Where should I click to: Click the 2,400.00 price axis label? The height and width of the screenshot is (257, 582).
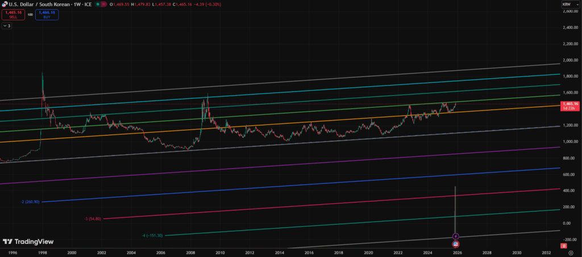pos(571,27)
